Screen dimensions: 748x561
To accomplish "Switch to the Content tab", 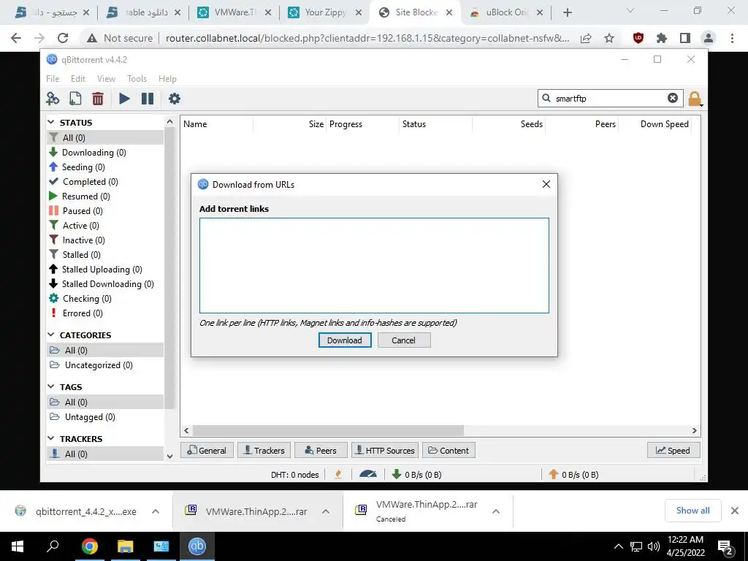I will (x=449, y=450).
